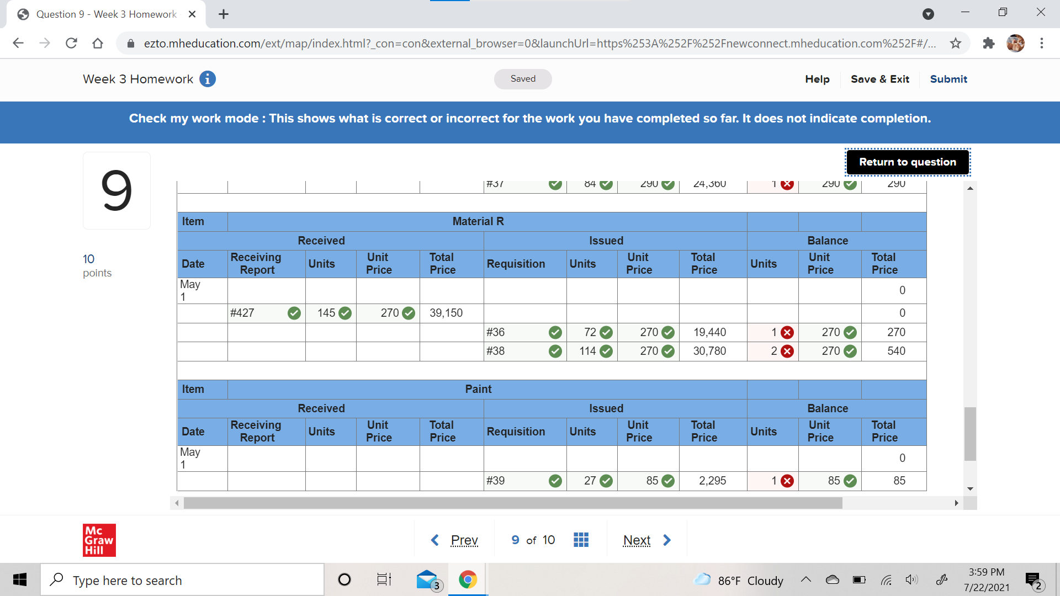Screen dimensions: 1060x596
Task: Click green check beside Paint requisition #39
Action: click(555, 481)
